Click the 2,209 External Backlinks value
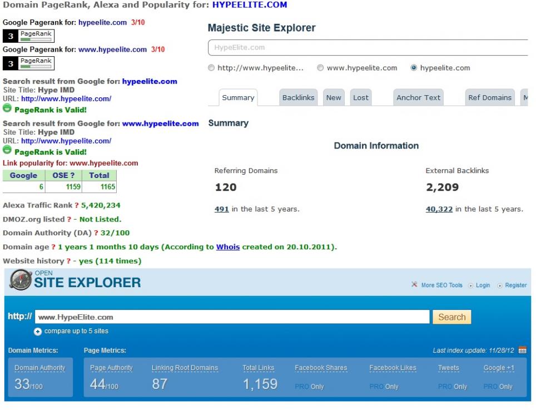 click(443, 187)
